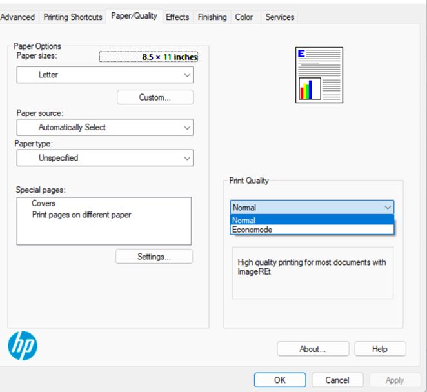Select Covers in Special pages list

pos(43,203)
